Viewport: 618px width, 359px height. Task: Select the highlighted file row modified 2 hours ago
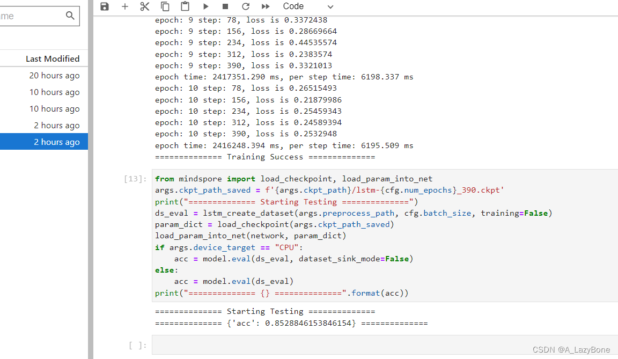pyautogui.click(x=44, y=142)
